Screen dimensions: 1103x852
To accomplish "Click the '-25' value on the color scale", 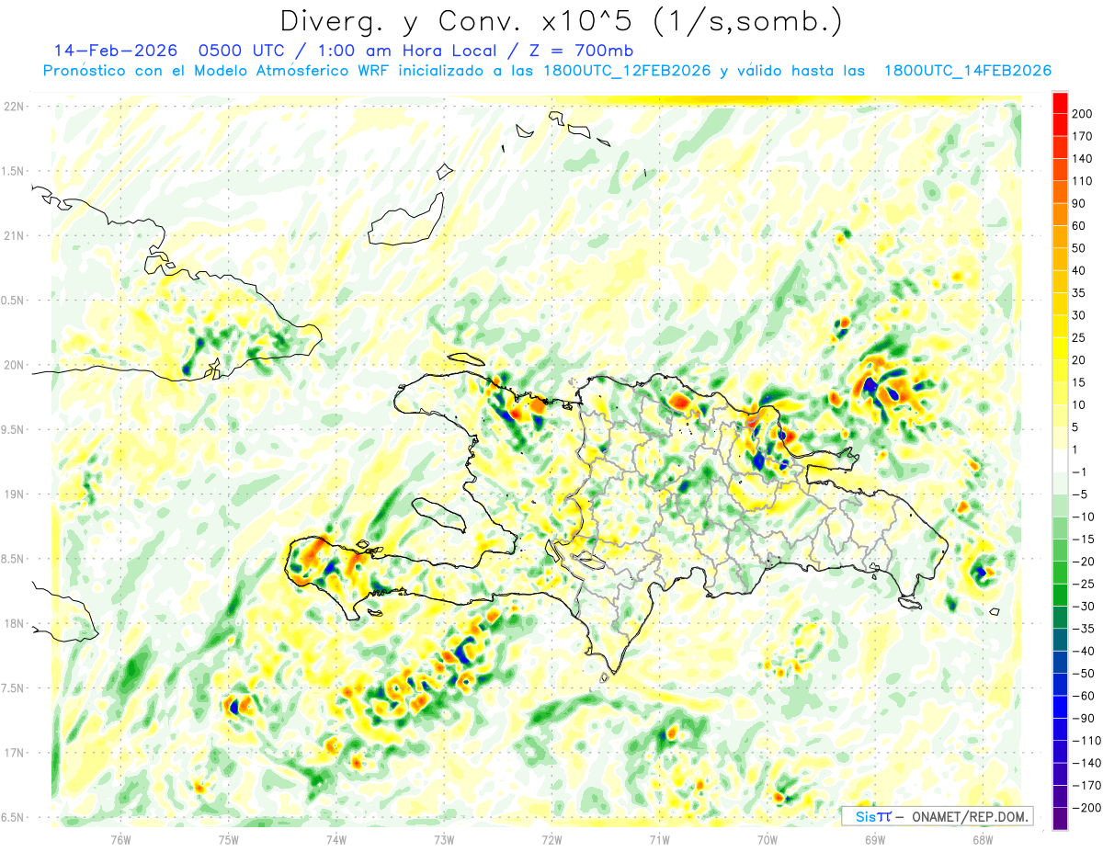I will [1085, 584].
